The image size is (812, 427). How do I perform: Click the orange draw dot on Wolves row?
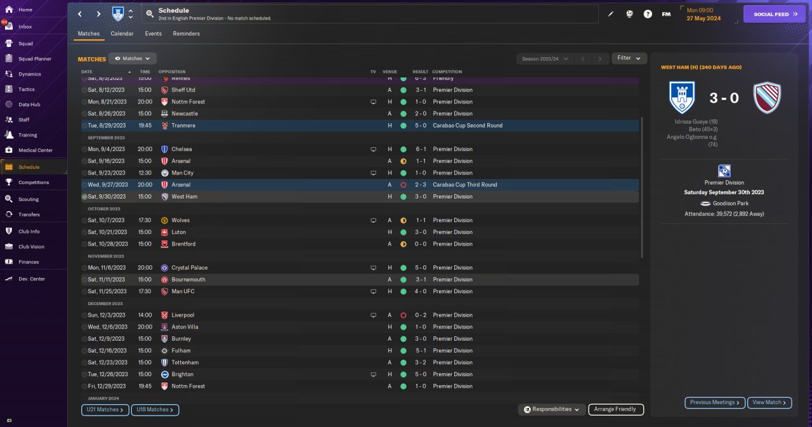point(403,220)
